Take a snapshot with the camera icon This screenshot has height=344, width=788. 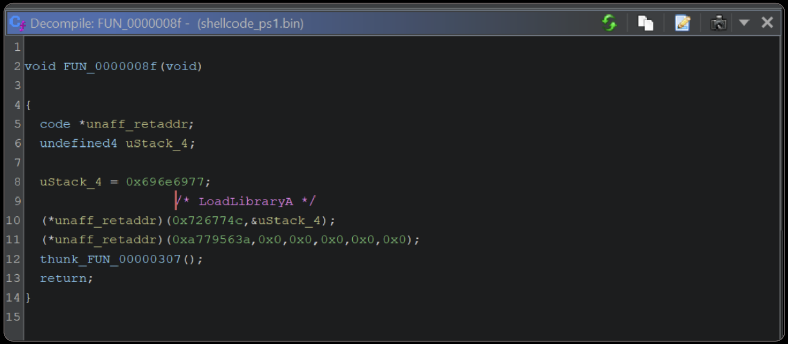(x=718, y=23)
